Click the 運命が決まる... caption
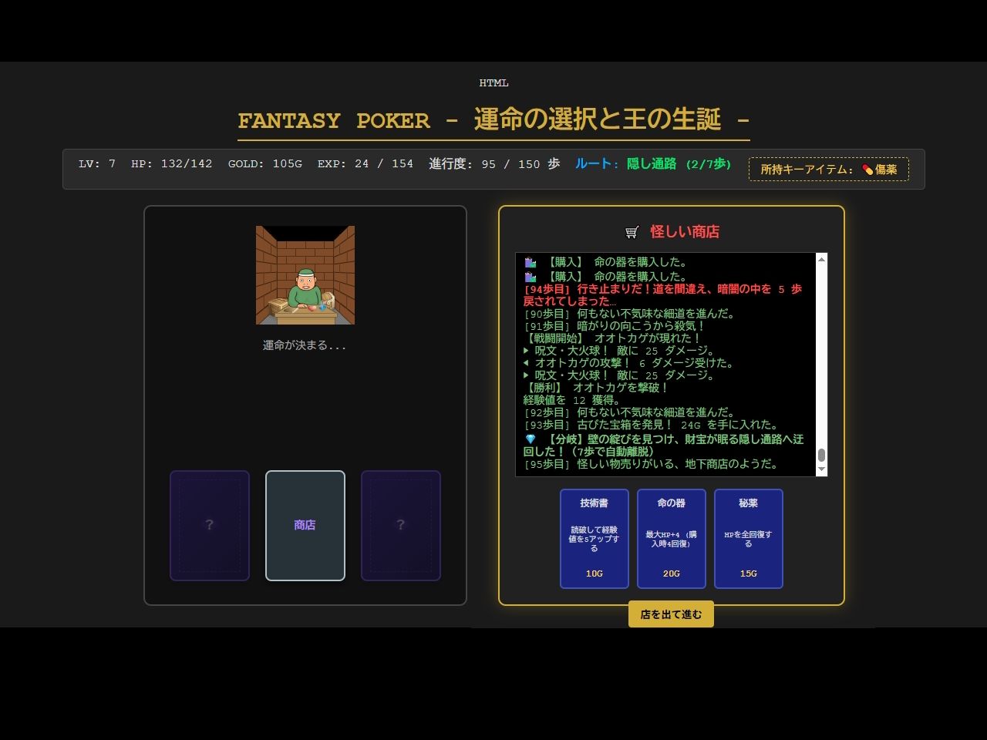Screen dimensions: 987x740 click(305, 345)
